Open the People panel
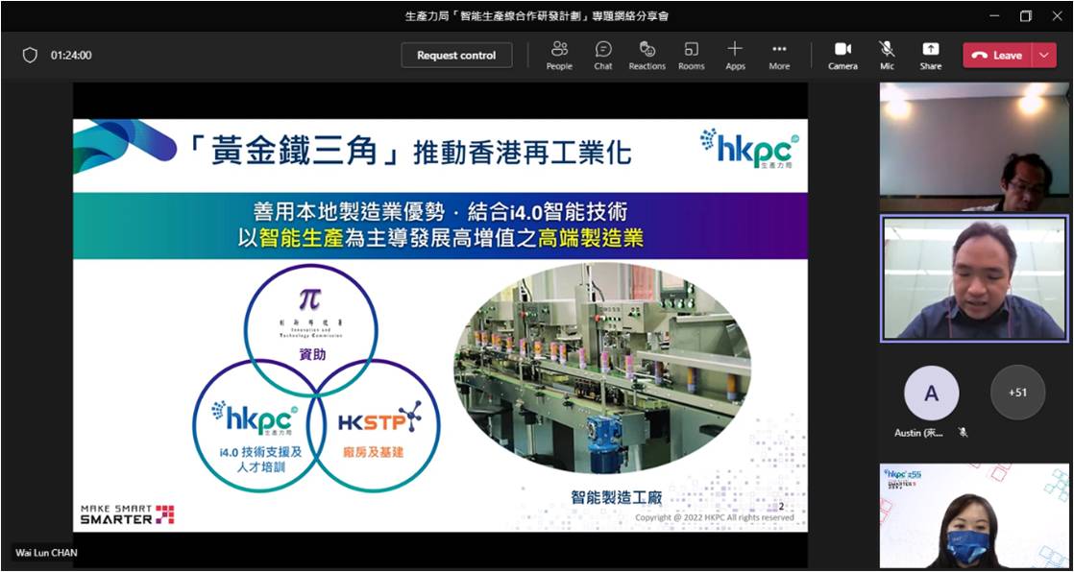Image resolution: width=1074 pixels, height=572 pixels. [x=559, y=56]
